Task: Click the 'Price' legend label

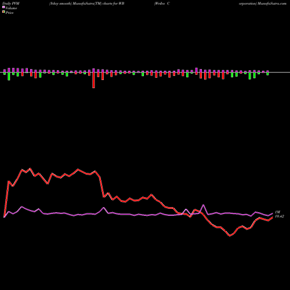Action: click(x=9, y=13)
